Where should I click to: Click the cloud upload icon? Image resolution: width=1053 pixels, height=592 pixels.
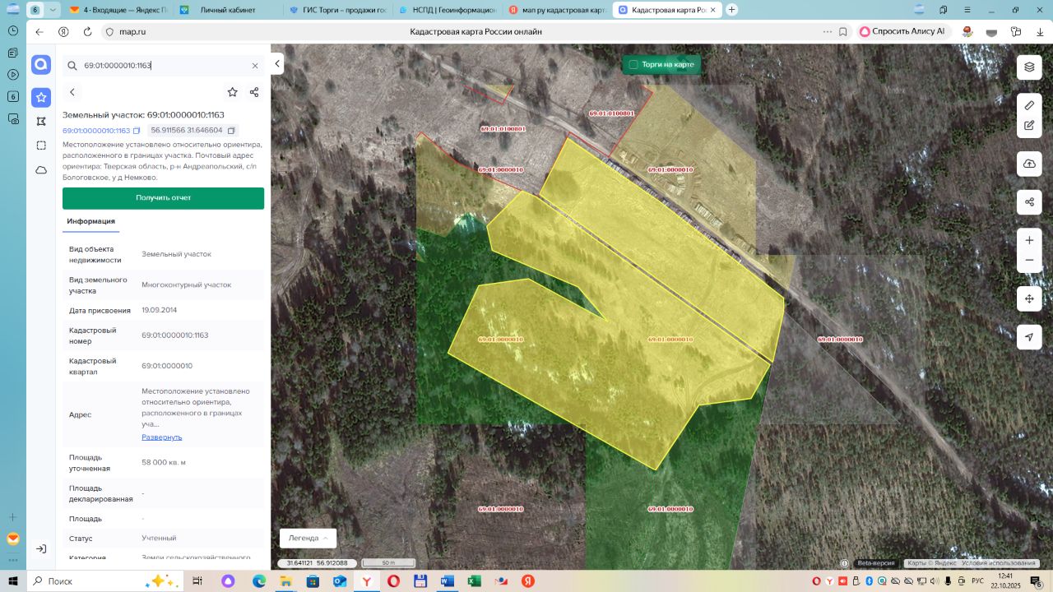coord(1029,164)
